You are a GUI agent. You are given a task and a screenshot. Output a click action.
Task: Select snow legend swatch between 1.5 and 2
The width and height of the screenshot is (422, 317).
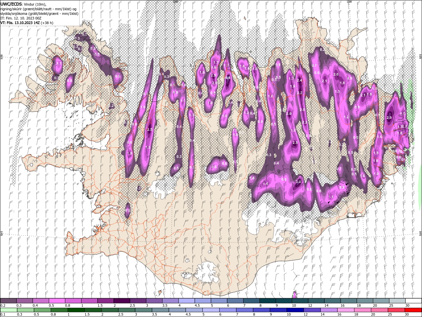click(x=105, y=301)
